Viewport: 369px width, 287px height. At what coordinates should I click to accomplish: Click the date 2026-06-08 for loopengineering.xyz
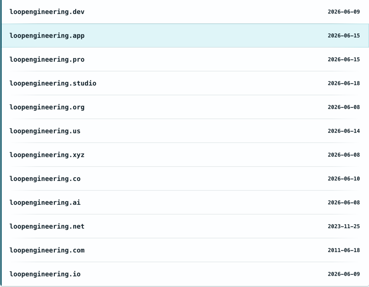(x=344, y=155)
